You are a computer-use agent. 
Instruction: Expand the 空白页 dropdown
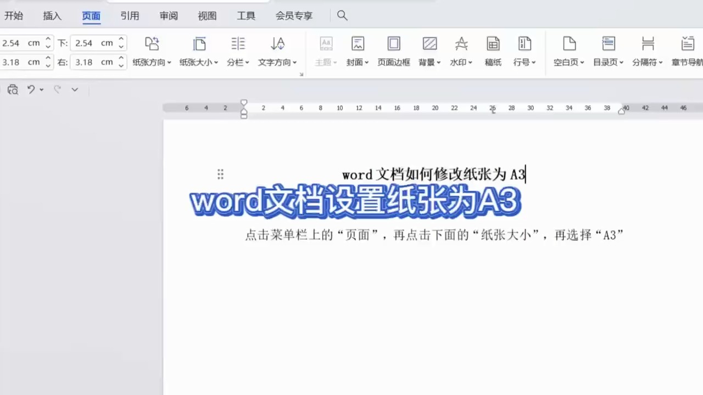(x=582, y=63)
